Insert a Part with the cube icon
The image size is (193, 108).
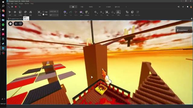(65, 12)
